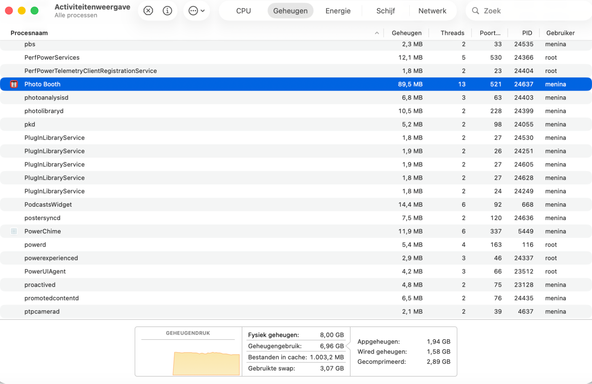Click the 12,1 MB memory value
The height and width of the screenshot is (384, 592).
pos(410,58)
